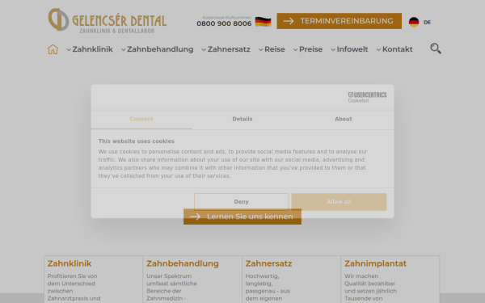Expand the Zahnbehandlung menu chevron
Image resolution: width=485 pixels, height=303 pixels.
(123, 49)
